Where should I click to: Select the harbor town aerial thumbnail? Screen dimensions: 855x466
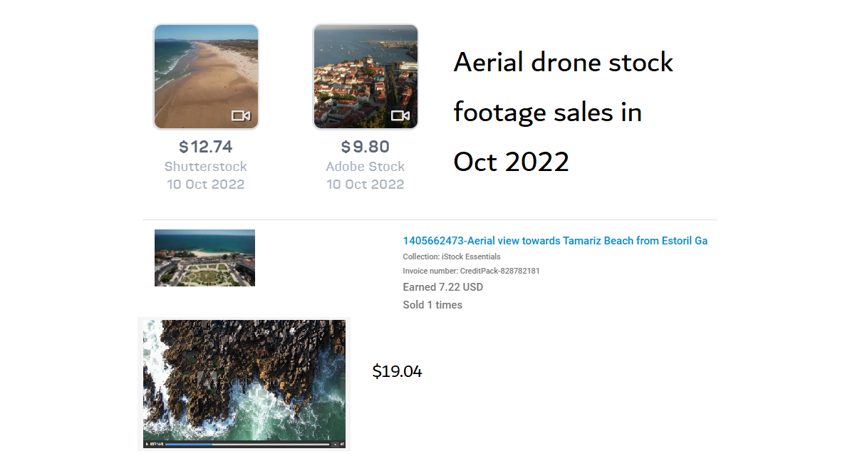click(x=366, y=76)
